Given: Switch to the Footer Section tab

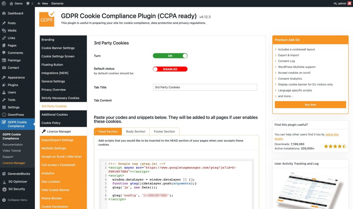Looking at the screenshot, I should pyautogui.click(x=164, y=132).
